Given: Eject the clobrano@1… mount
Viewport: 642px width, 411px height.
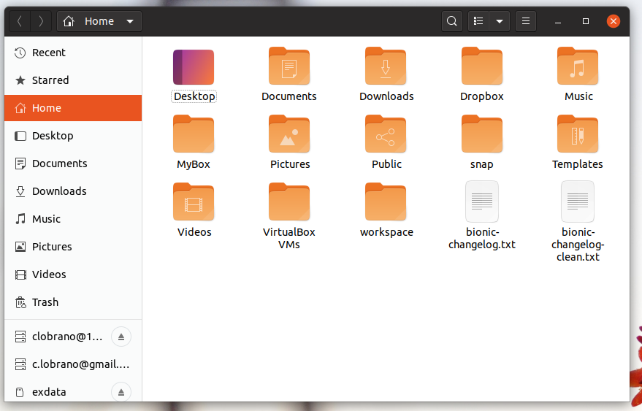Looking at the screenshot, I should click(x=121, y=337).
